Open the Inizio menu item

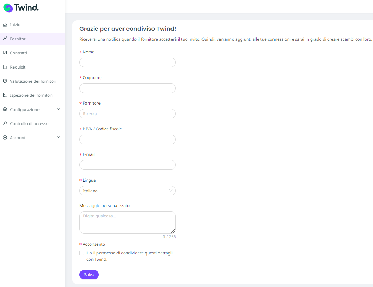[32, 24]
